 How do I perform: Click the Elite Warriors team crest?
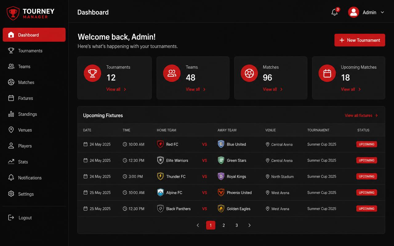point(160,160)
